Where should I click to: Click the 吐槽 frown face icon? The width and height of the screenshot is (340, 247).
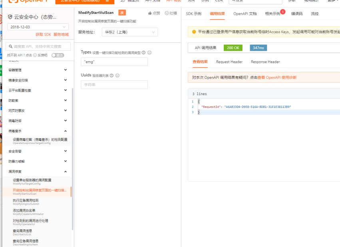pos(167,13)
